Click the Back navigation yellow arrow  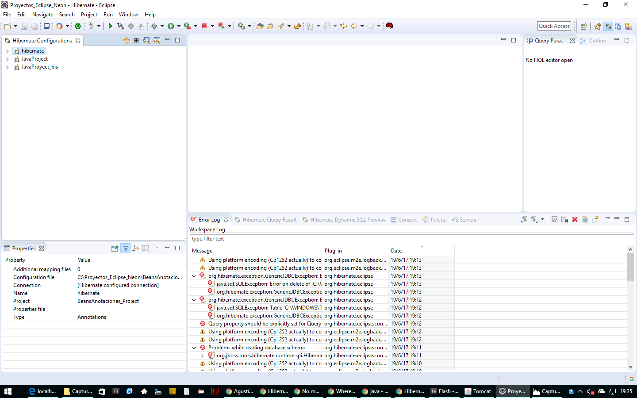pyautogui.click(x=354, y=26)
